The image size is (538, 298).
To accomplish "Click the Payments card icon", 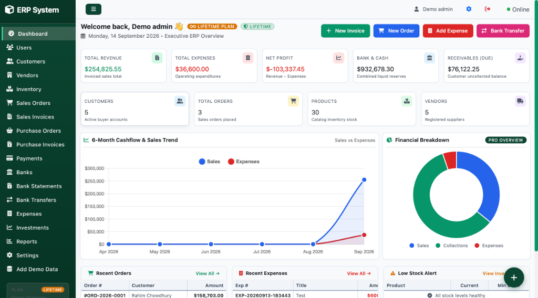I will pyautogui.click(x=9, y=158).
